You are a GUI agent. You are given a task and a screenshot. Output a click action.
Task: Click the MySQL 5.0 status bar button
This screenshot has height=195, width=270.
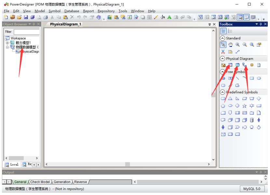coord(252,189)
